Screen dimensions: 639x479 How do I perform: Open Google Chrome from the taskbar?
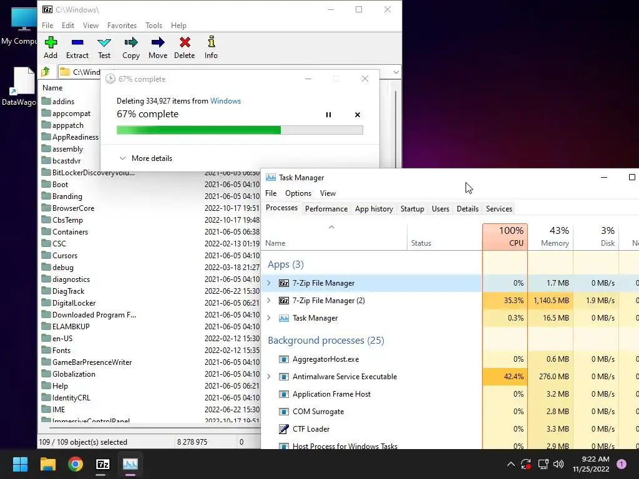(x=75, y=464)
